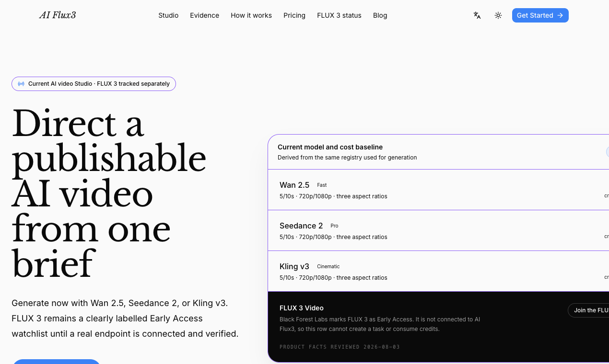Click the AI Flux3 logo
Image resolution: width=609 pixels, height=364 pixels.
coord(58,15)
